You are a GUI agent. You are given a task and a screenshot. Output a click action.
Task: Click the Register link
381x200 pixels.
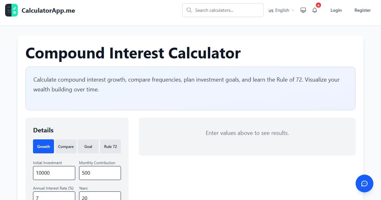point(362,10)
